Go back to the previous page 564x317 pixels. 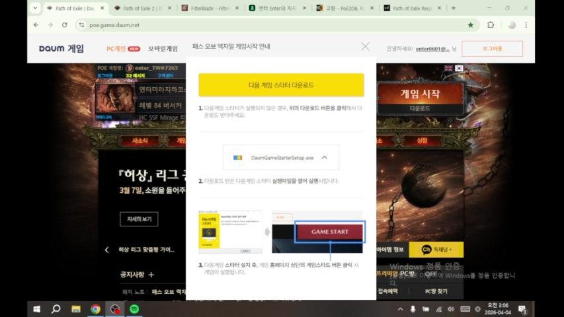tap(36, 25)
